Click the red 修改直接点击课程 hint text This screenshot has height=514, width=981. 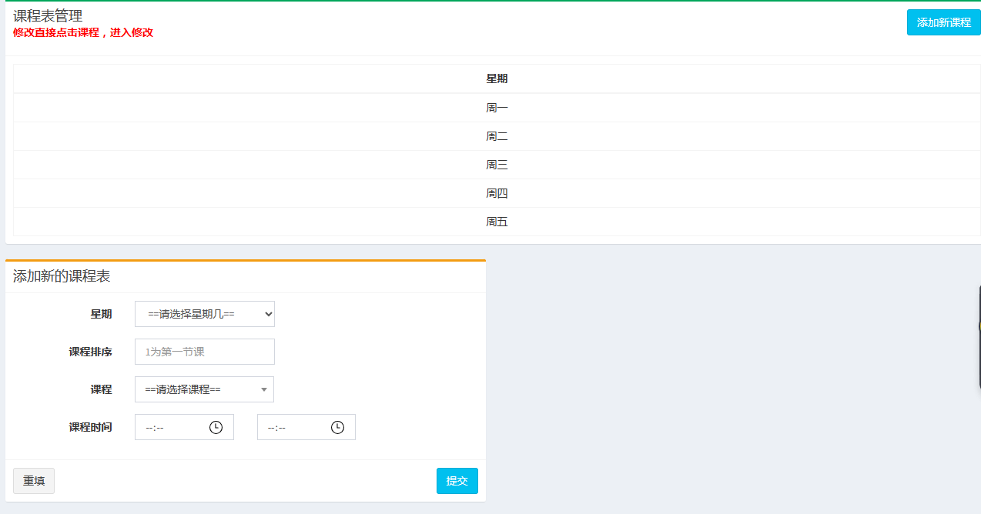click(x=83, y=32)
